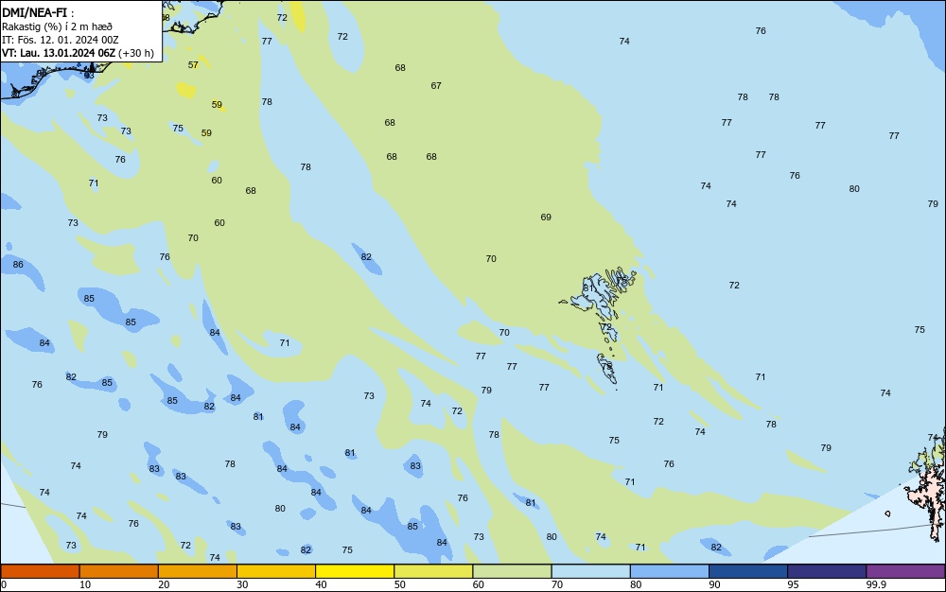Click the '40' legend scale label
The image size is (946, 592).
click(x=321, y=584)
